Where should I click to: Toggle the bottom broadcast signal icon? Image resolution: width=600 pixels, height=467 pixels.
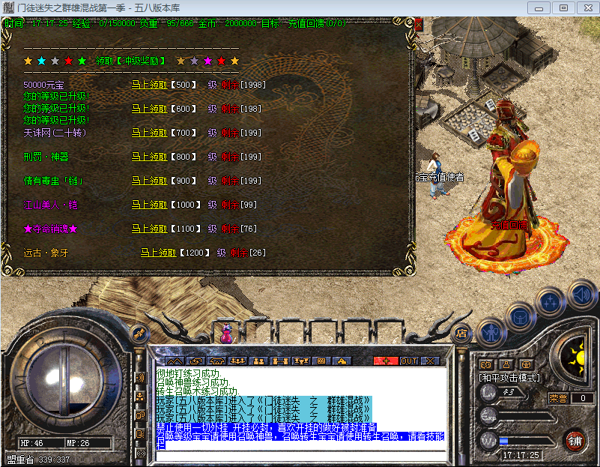click(140, 454)
